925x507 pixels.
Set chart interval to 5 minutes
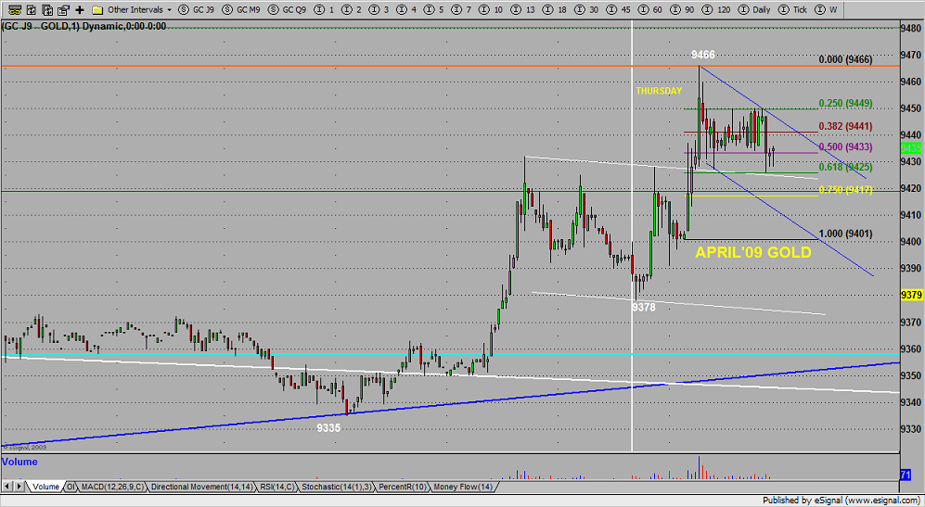point(435,10)
